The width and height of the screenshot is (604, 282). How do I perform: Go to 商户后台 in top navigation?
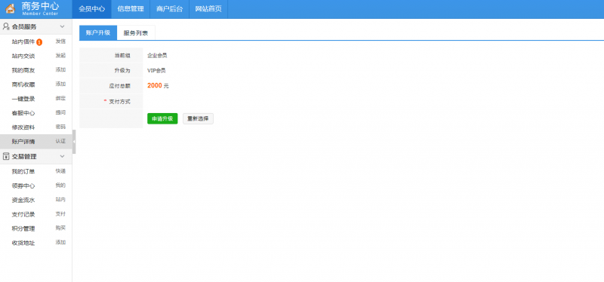[169, 9]
